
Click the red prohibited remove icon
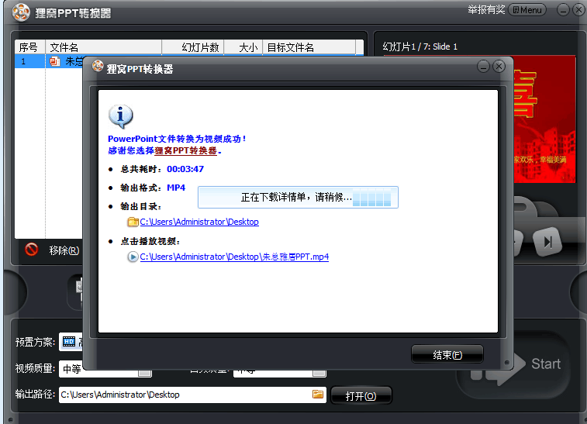point(32,250)
